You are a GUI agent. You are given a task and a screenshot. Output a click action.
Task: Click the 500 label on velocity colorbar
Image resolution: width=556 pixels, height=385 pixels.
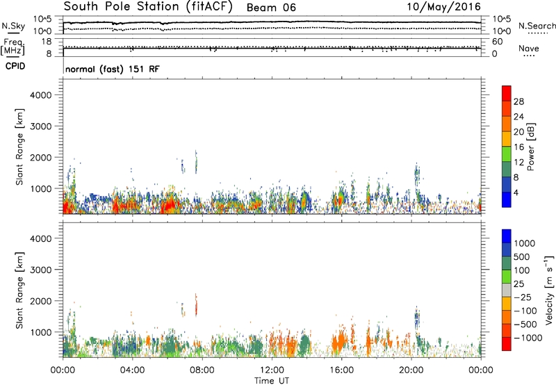pyautogui.click(x=522, y=257)
